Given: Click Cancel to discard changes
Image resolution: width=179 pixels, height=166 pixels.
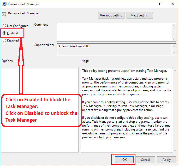Looking at the screenshot, I should tap(145, 160).
